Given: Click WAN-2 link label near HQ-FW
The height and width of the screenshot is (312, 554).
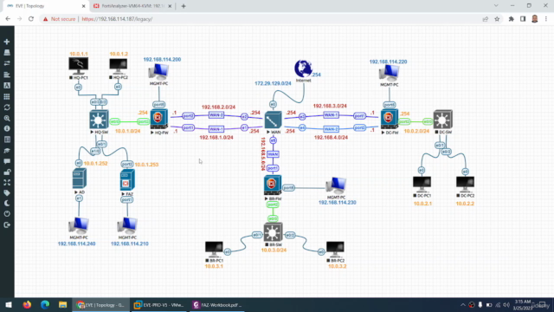Looking at the screenshot, I should point(216,115).
